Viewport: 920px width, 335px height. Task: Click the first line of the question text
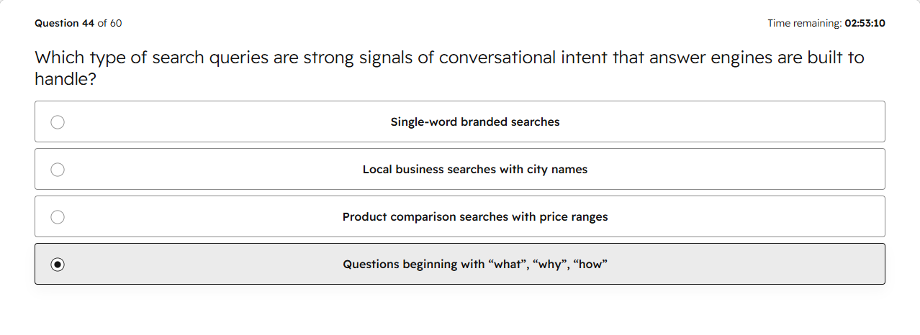tap(449, 58)
